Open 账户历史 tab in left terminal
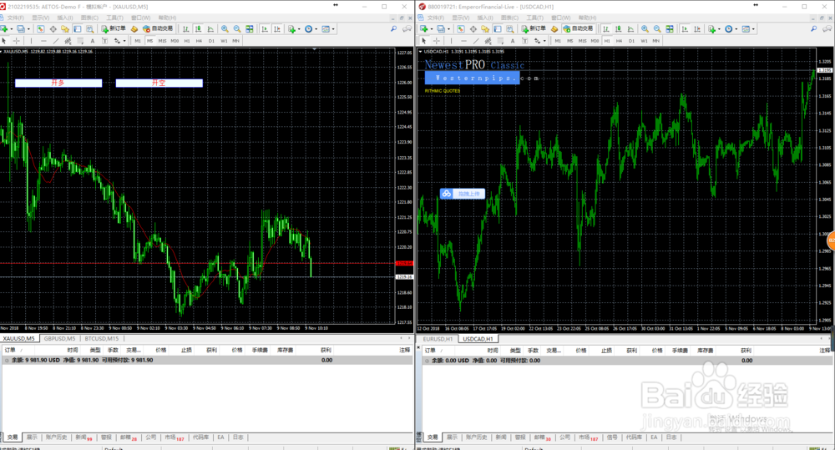 click(57, 437)
